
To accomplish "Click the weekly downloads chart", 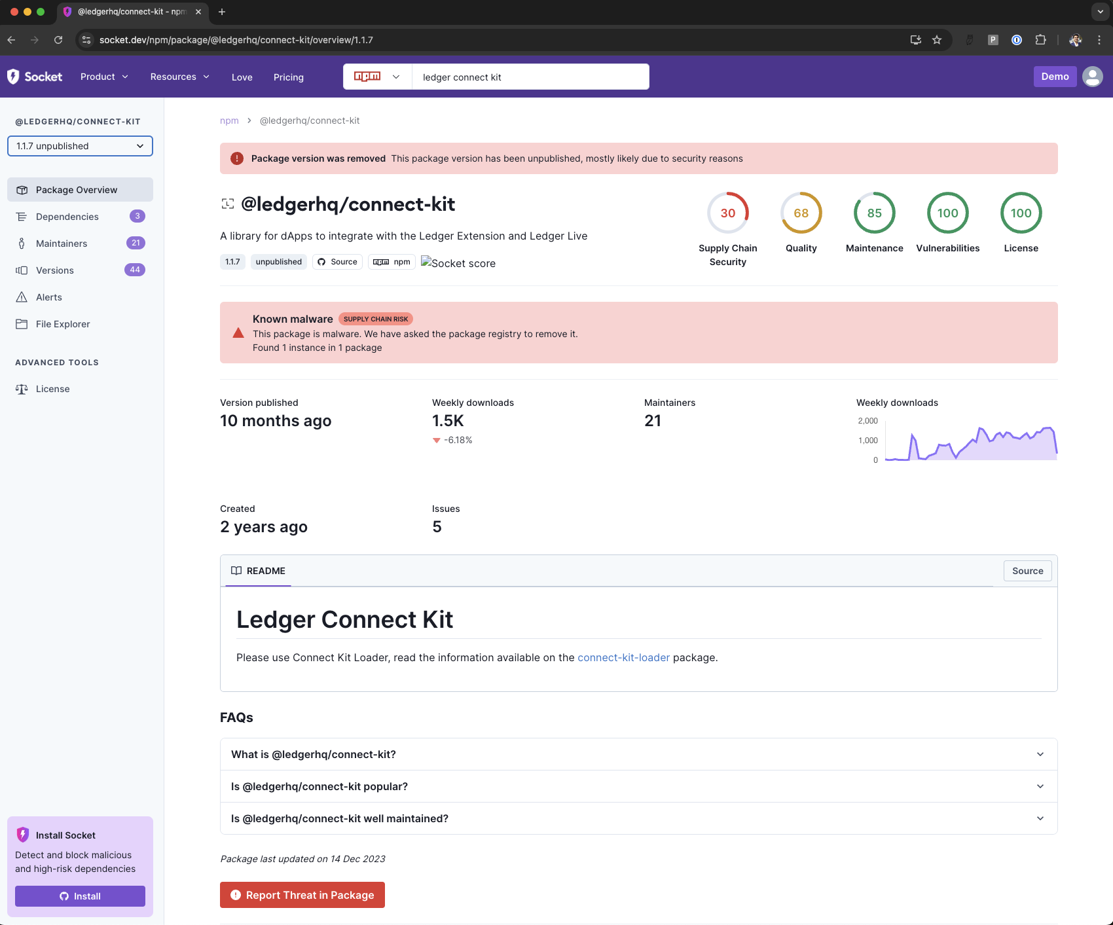I will 970,442.
